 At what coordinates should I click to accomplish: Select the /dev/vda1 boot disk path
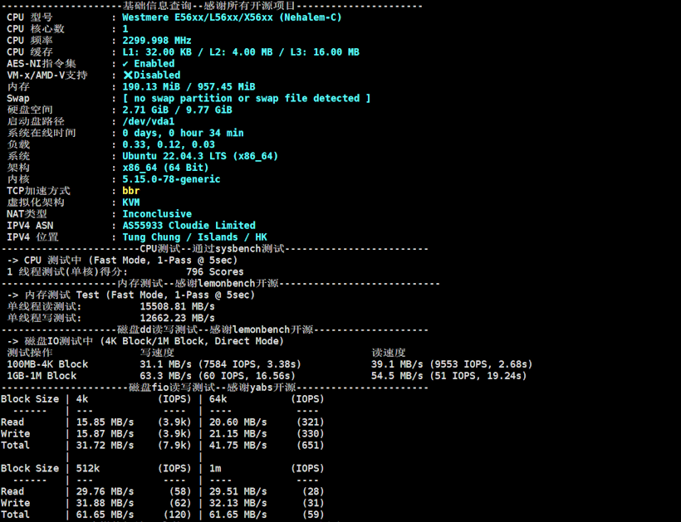148,122
